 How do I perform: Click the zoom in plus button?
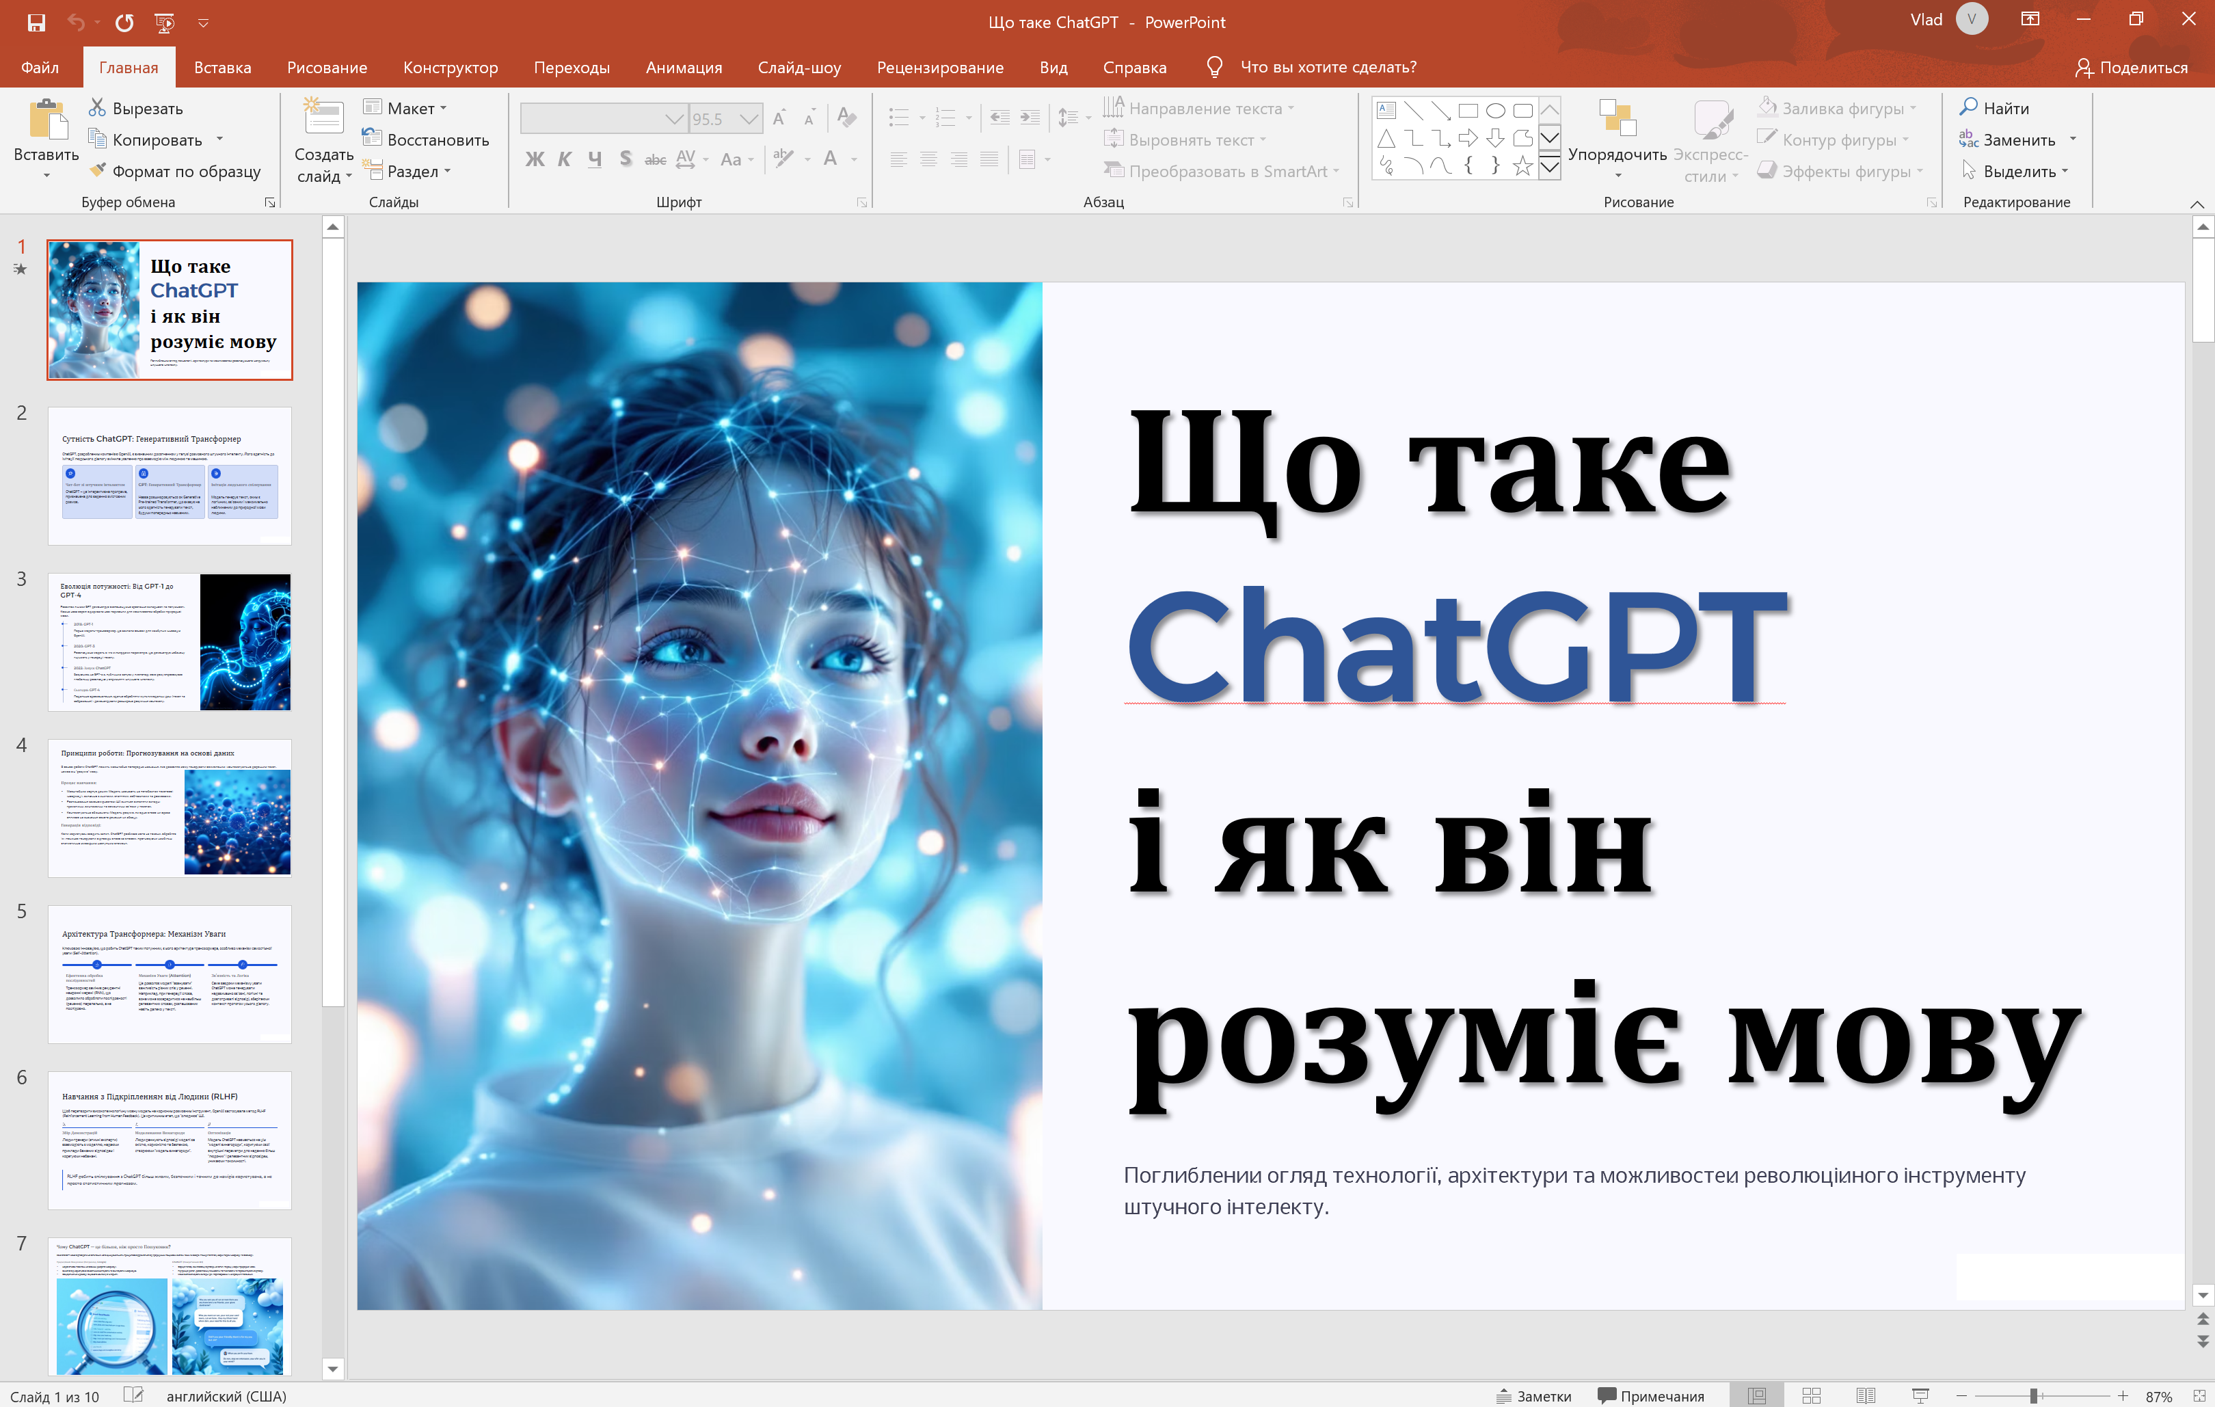[x=2122, y=1396]
